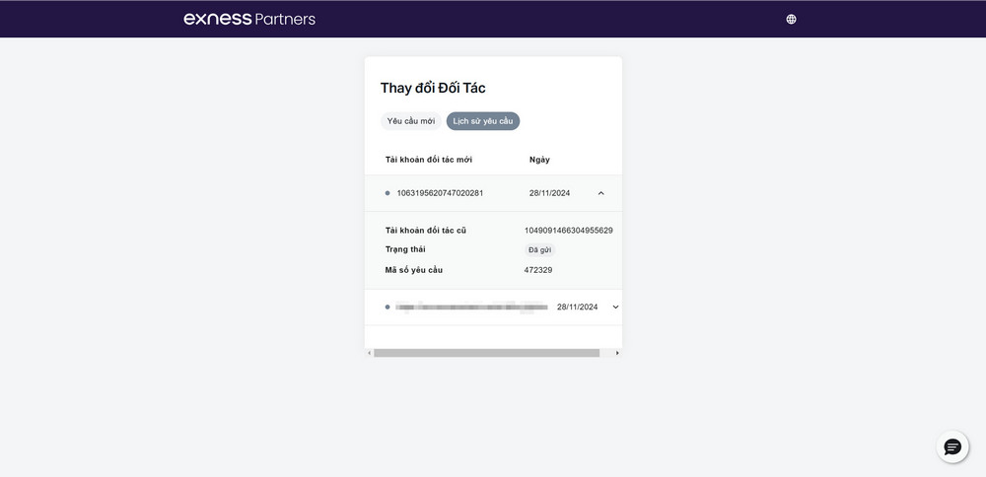The width and height of the screenshot is (986, 477).
Task: Click the Tài khoản đối tác mới header
Action: point(429,160)
